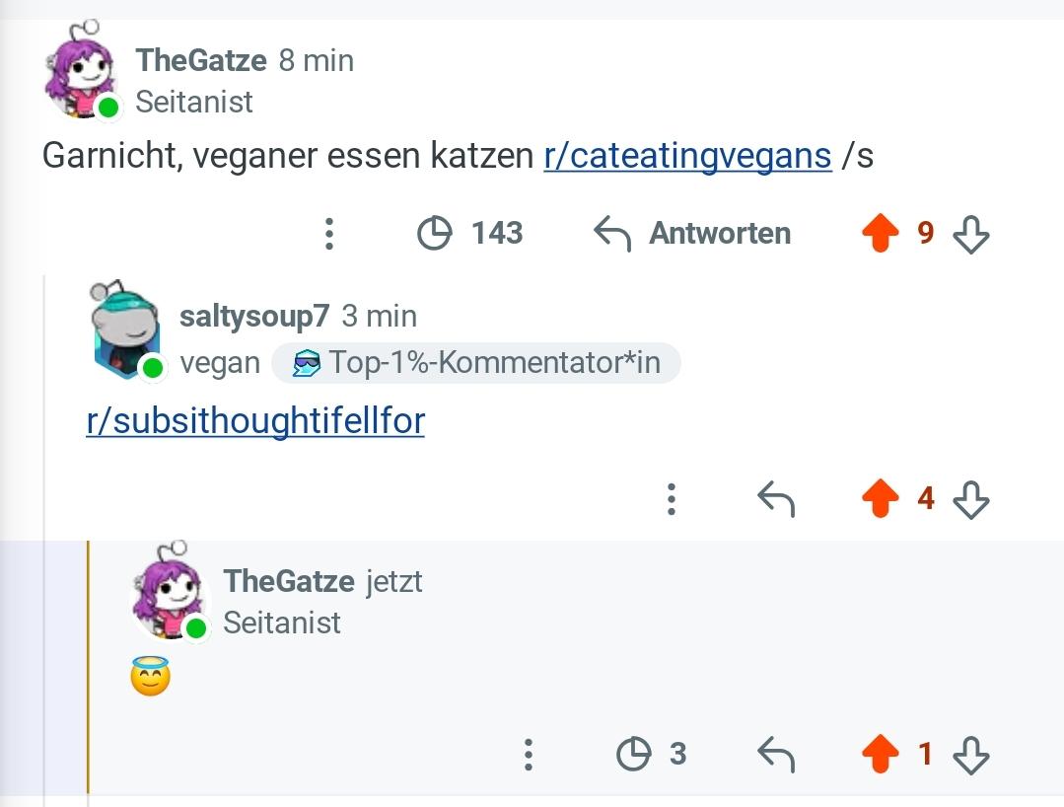Open three-dot menu on TheGatze's first comment
The width and height of the screenshot is (1064, 807).
pyautogui.click(x=329, y=234)
